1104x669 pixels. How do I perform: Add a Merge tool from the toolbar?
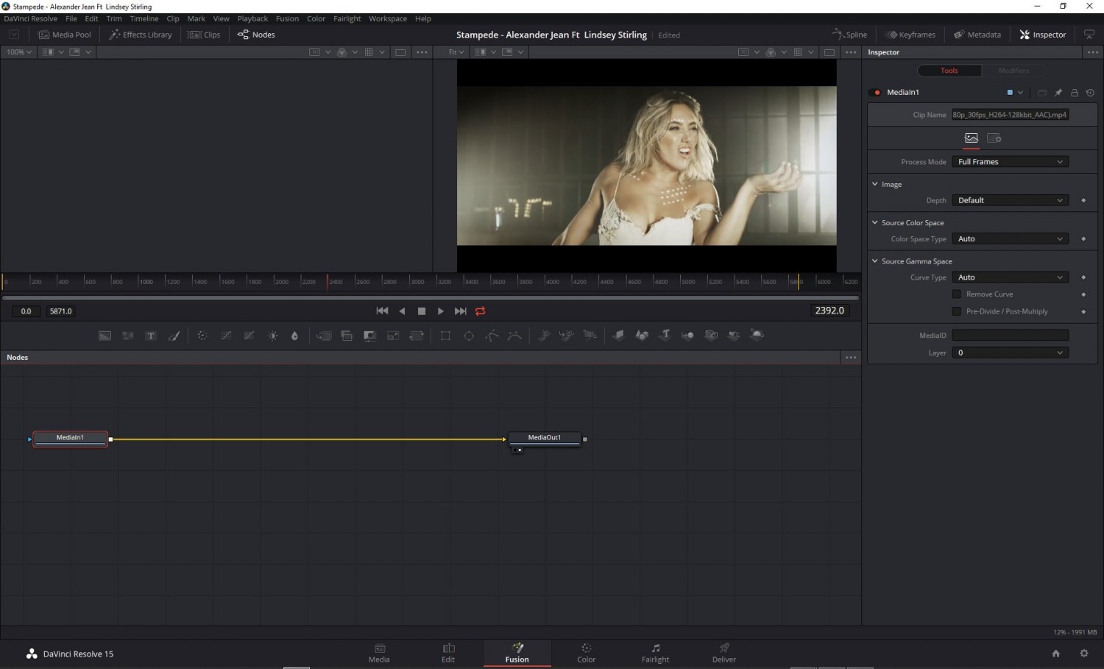tap(324, 336)
